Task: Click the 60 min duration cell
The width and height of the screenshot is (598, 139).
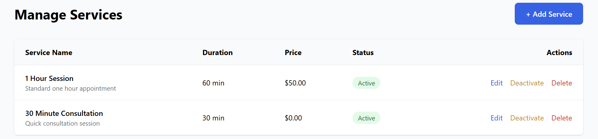Action: (213, 83)
